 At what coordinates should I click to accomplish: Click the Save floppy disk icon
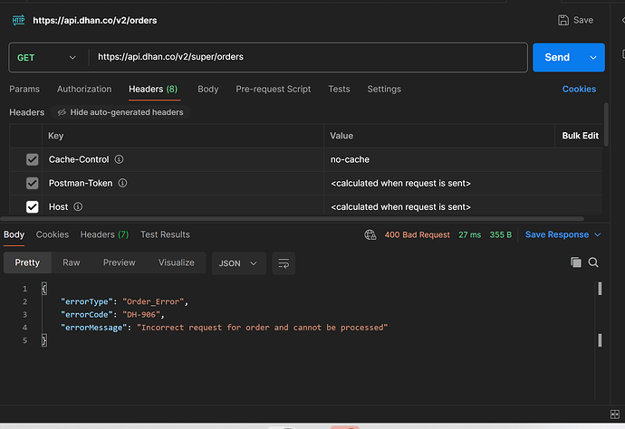[x=562, y=20]
